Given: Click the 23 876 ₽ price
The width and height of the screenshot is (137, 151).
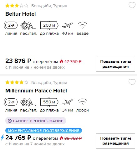Looking at the screenshot, I should [18, 61].
